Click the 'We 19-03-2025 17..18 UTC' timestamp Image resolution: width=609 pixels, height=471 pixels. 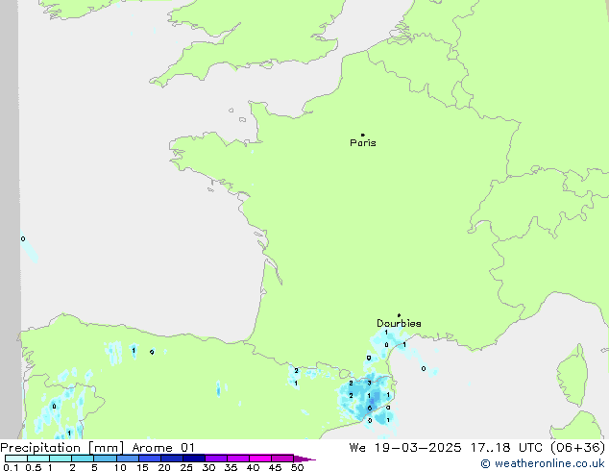pos(446,448)
